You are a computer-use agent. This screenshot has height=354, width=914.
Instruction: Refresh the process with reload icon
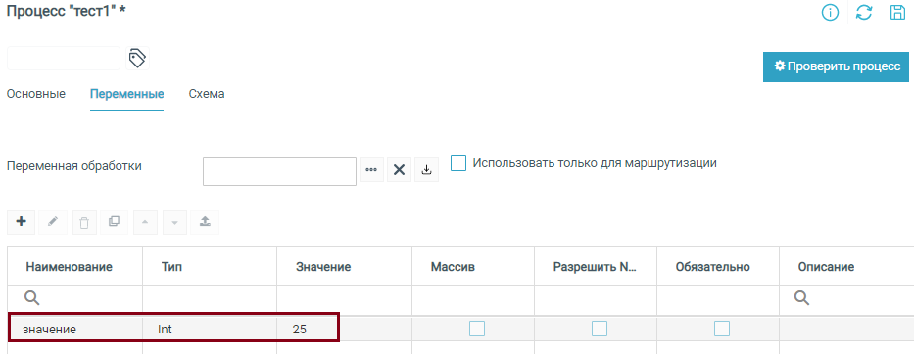[x=864, y=13]
